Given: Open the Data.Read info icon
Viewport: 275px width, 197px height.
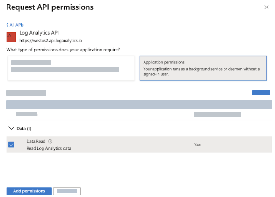Looking at the screenshot, I should [50, 141].
